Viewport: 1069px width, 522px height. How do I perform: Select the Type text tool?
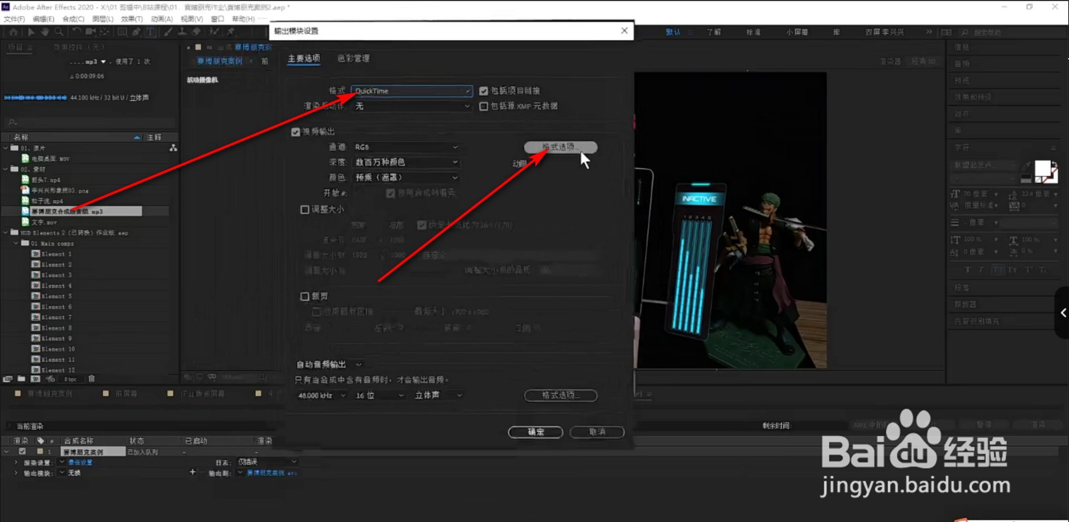(150, 31)
